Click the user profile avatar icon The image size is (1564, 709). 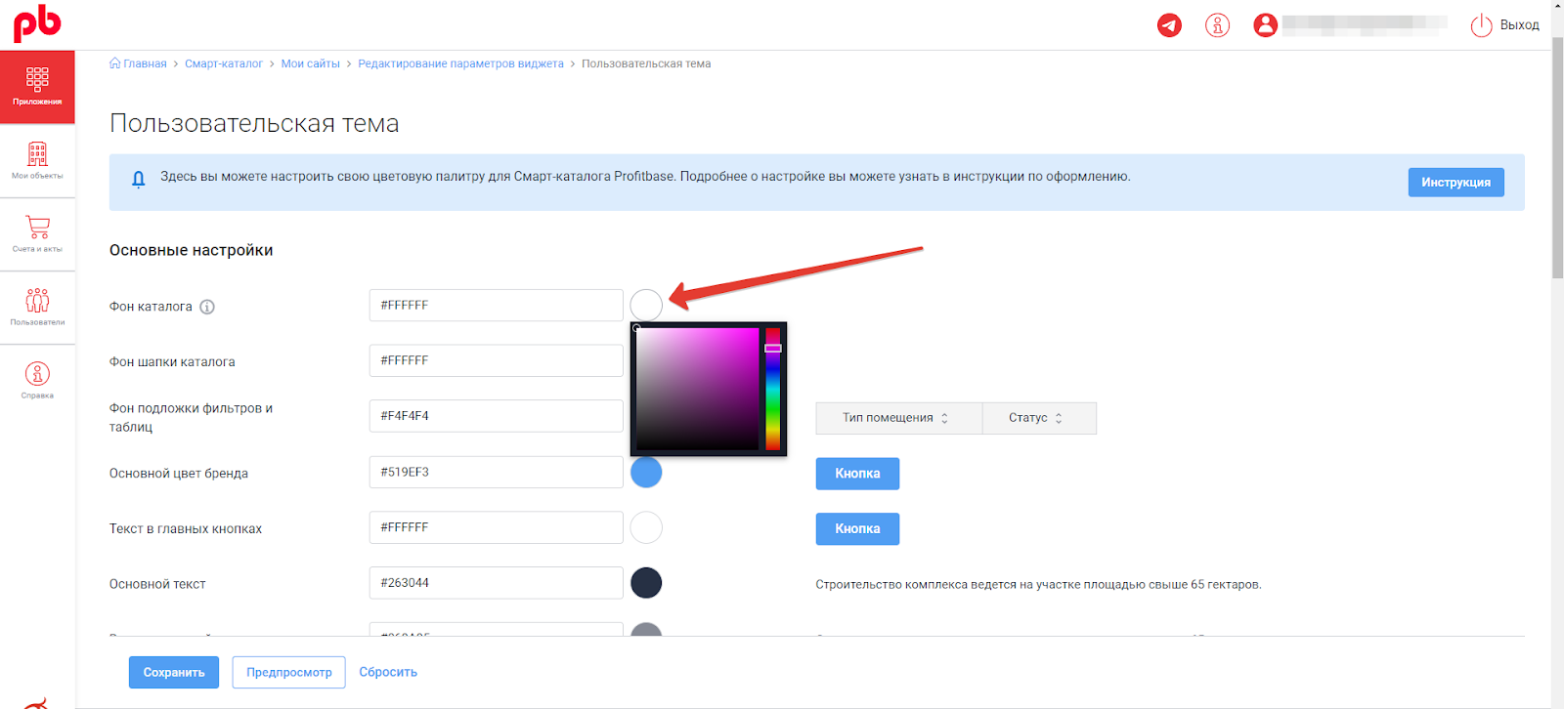click(1265, 25)
